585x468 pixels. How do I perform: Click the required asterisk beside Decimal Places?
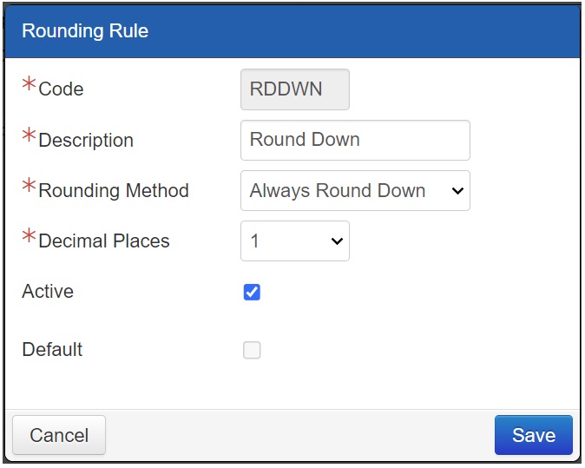(30, 237)
